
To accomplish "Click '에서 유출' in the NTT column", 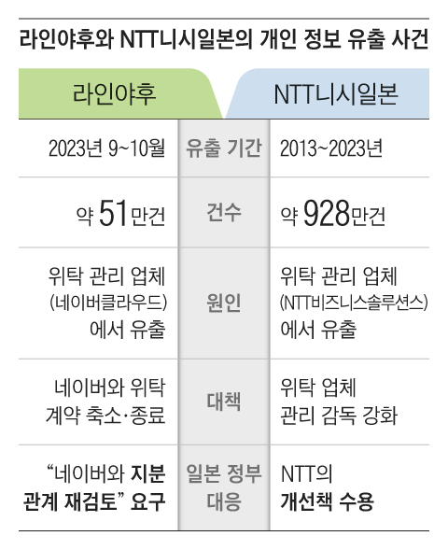I will coord(318,330).
